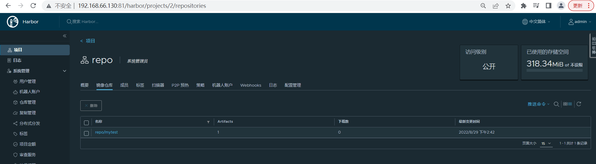
Task: Click the Harbor lighthouse logo
Action: [x=13, y=22]
